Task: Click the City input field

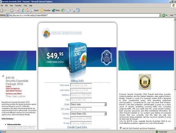Action: pos(81,100)
